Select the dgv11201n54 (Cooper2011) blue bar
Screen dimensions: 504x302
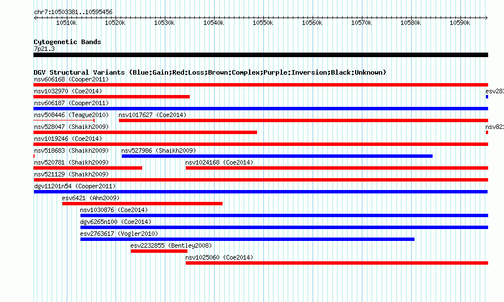(x=260, y=192)
